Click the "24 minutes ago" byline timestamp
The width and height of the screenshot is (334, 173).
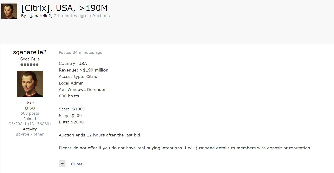[70, 16]
